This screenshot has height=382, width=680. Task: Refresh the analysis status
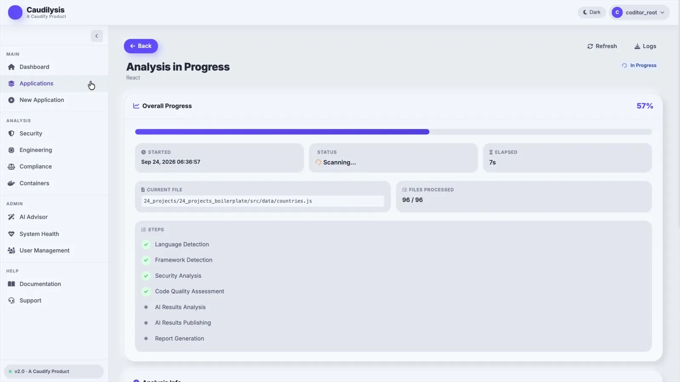[x=602, y=46]
